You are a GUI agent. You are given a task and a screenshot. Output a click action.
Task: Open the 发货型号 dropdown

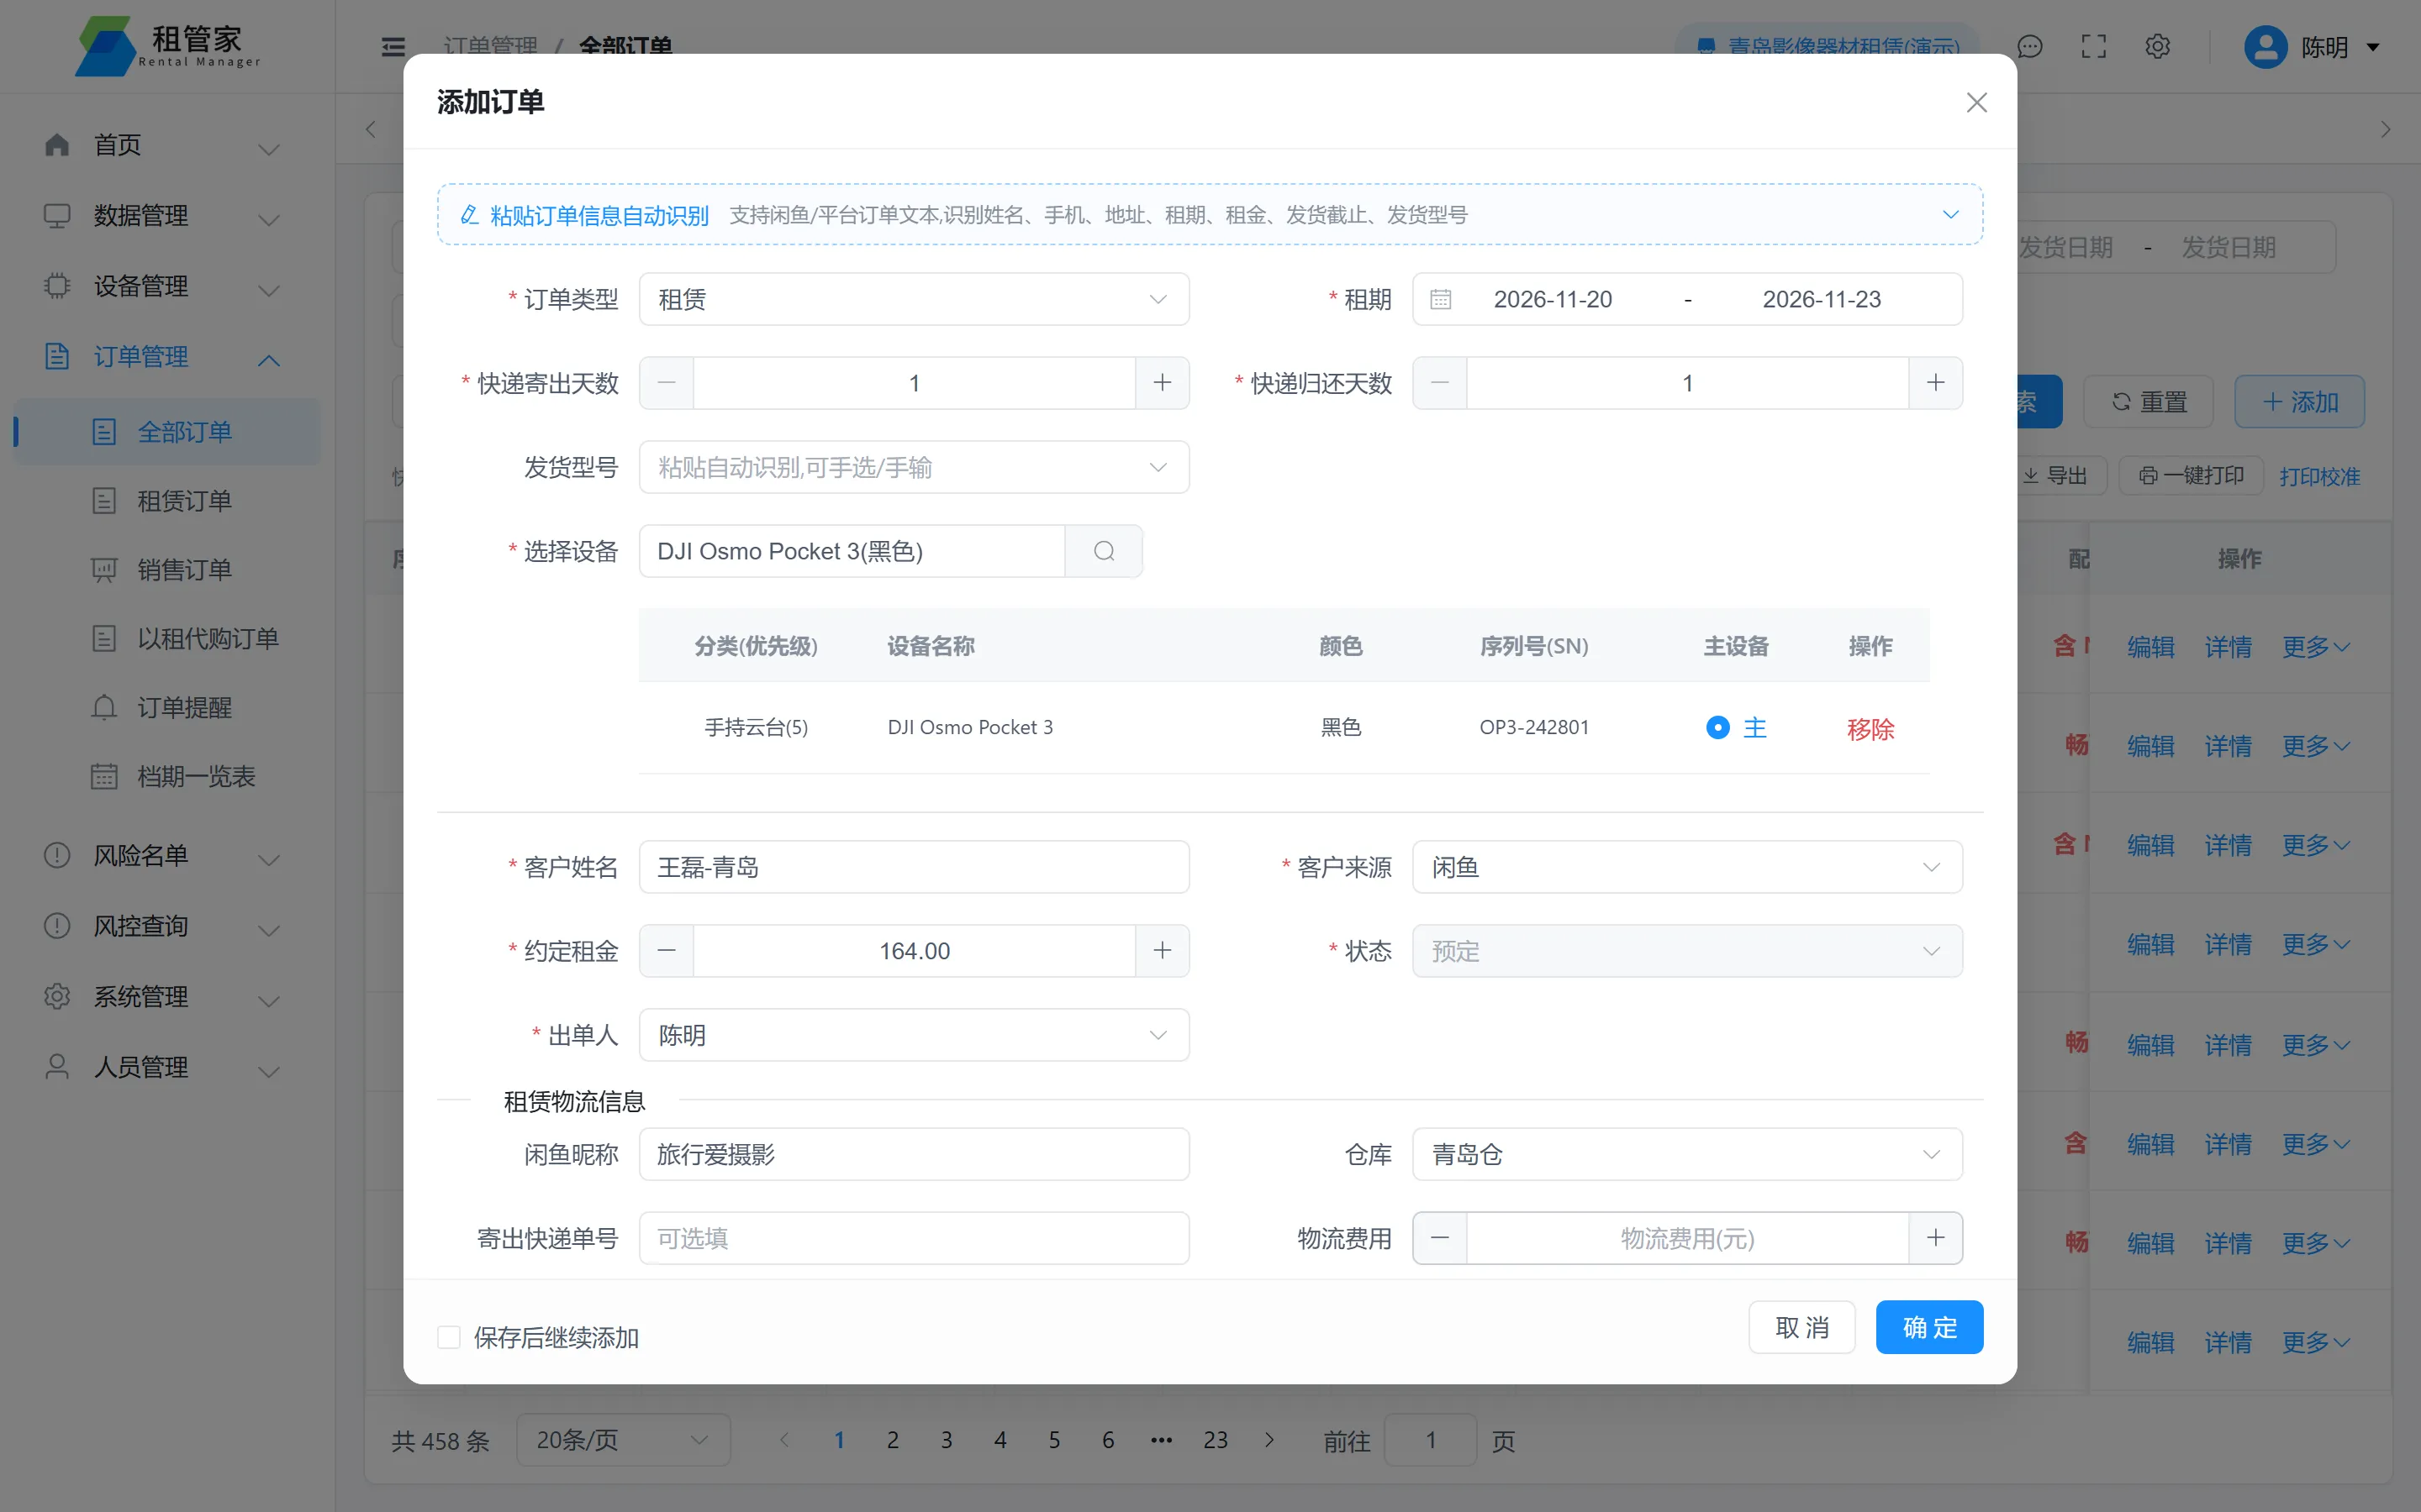[x=914, y=467]
